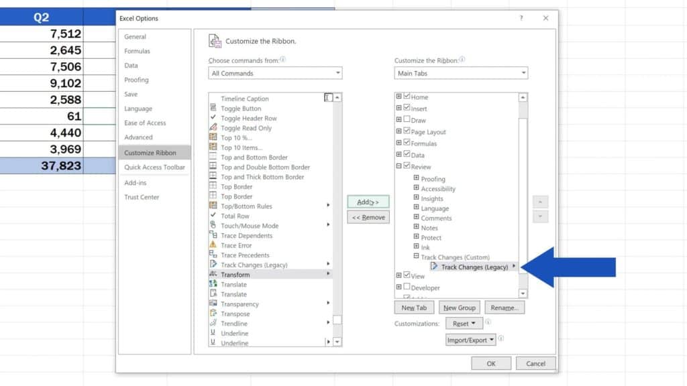Click the Top 10 % command icon
The width and height of the screenshot is (687, 386).
click(213, 137)
